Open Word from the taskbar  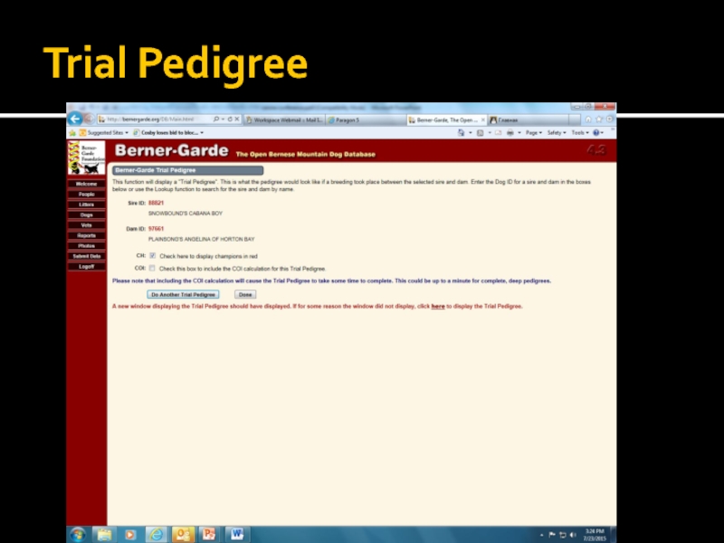pos(237,535)
